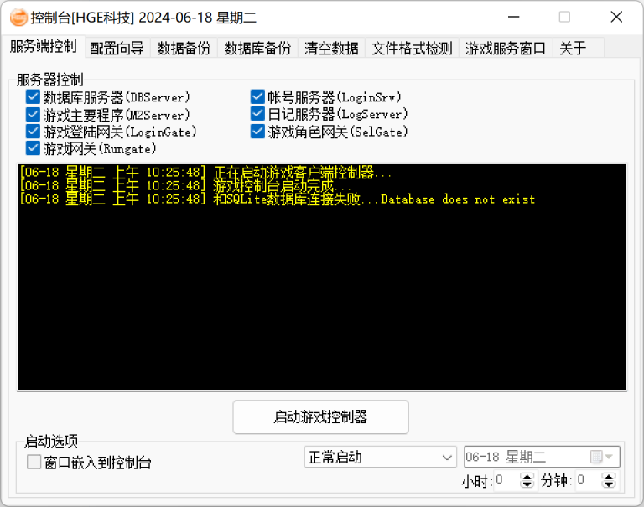Click the 正在启动游戏客户端控制器 log line
644x507 pixels.
pyautogui.click(x=205, y=172)
